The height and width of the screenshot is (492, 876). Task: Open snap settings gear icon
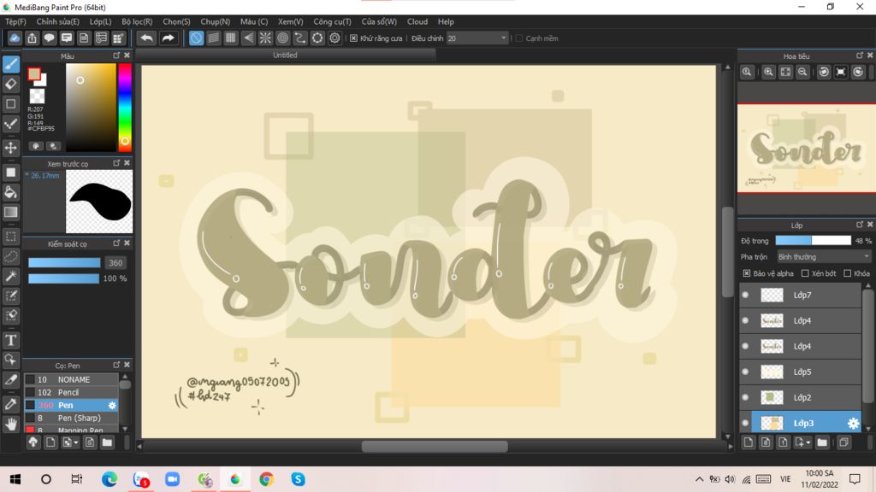point(334,38)
